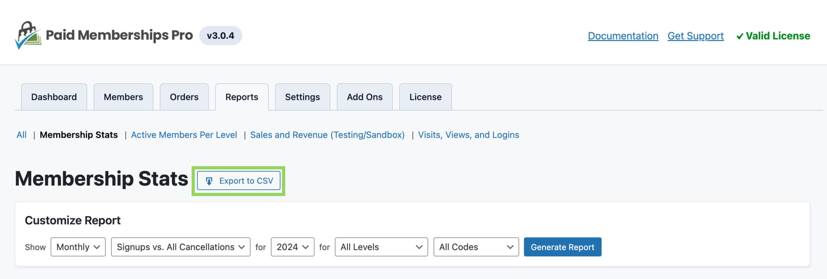Expand the All Codes dropdown
Image resolution: width=827 pixels, height=279 pixels.
click(x=476, y=247)
